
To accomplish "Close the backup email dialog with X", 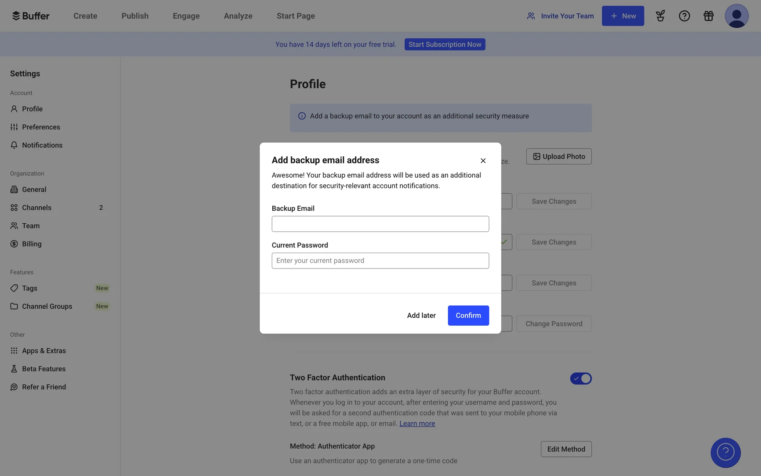I will pos(483,161).
